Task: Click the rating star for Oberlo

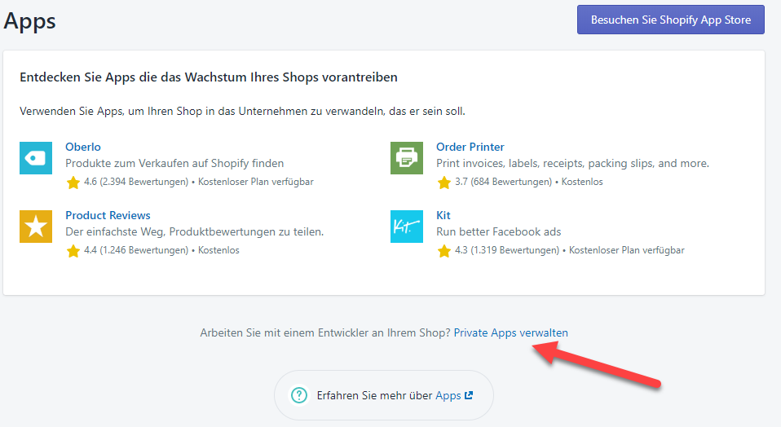Action: click(73, 183)
